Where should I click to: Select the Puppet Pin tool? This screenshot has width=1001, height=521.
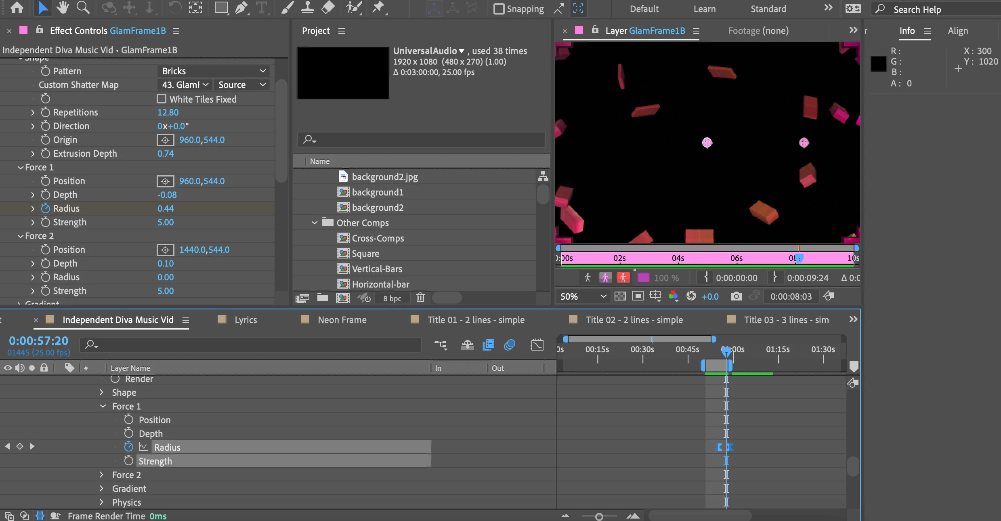point(378,8)
